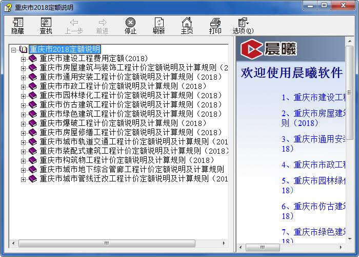This screenshot has width=359, height=257.
Task: Click the help icon in title bar
Action: [8, 8]
